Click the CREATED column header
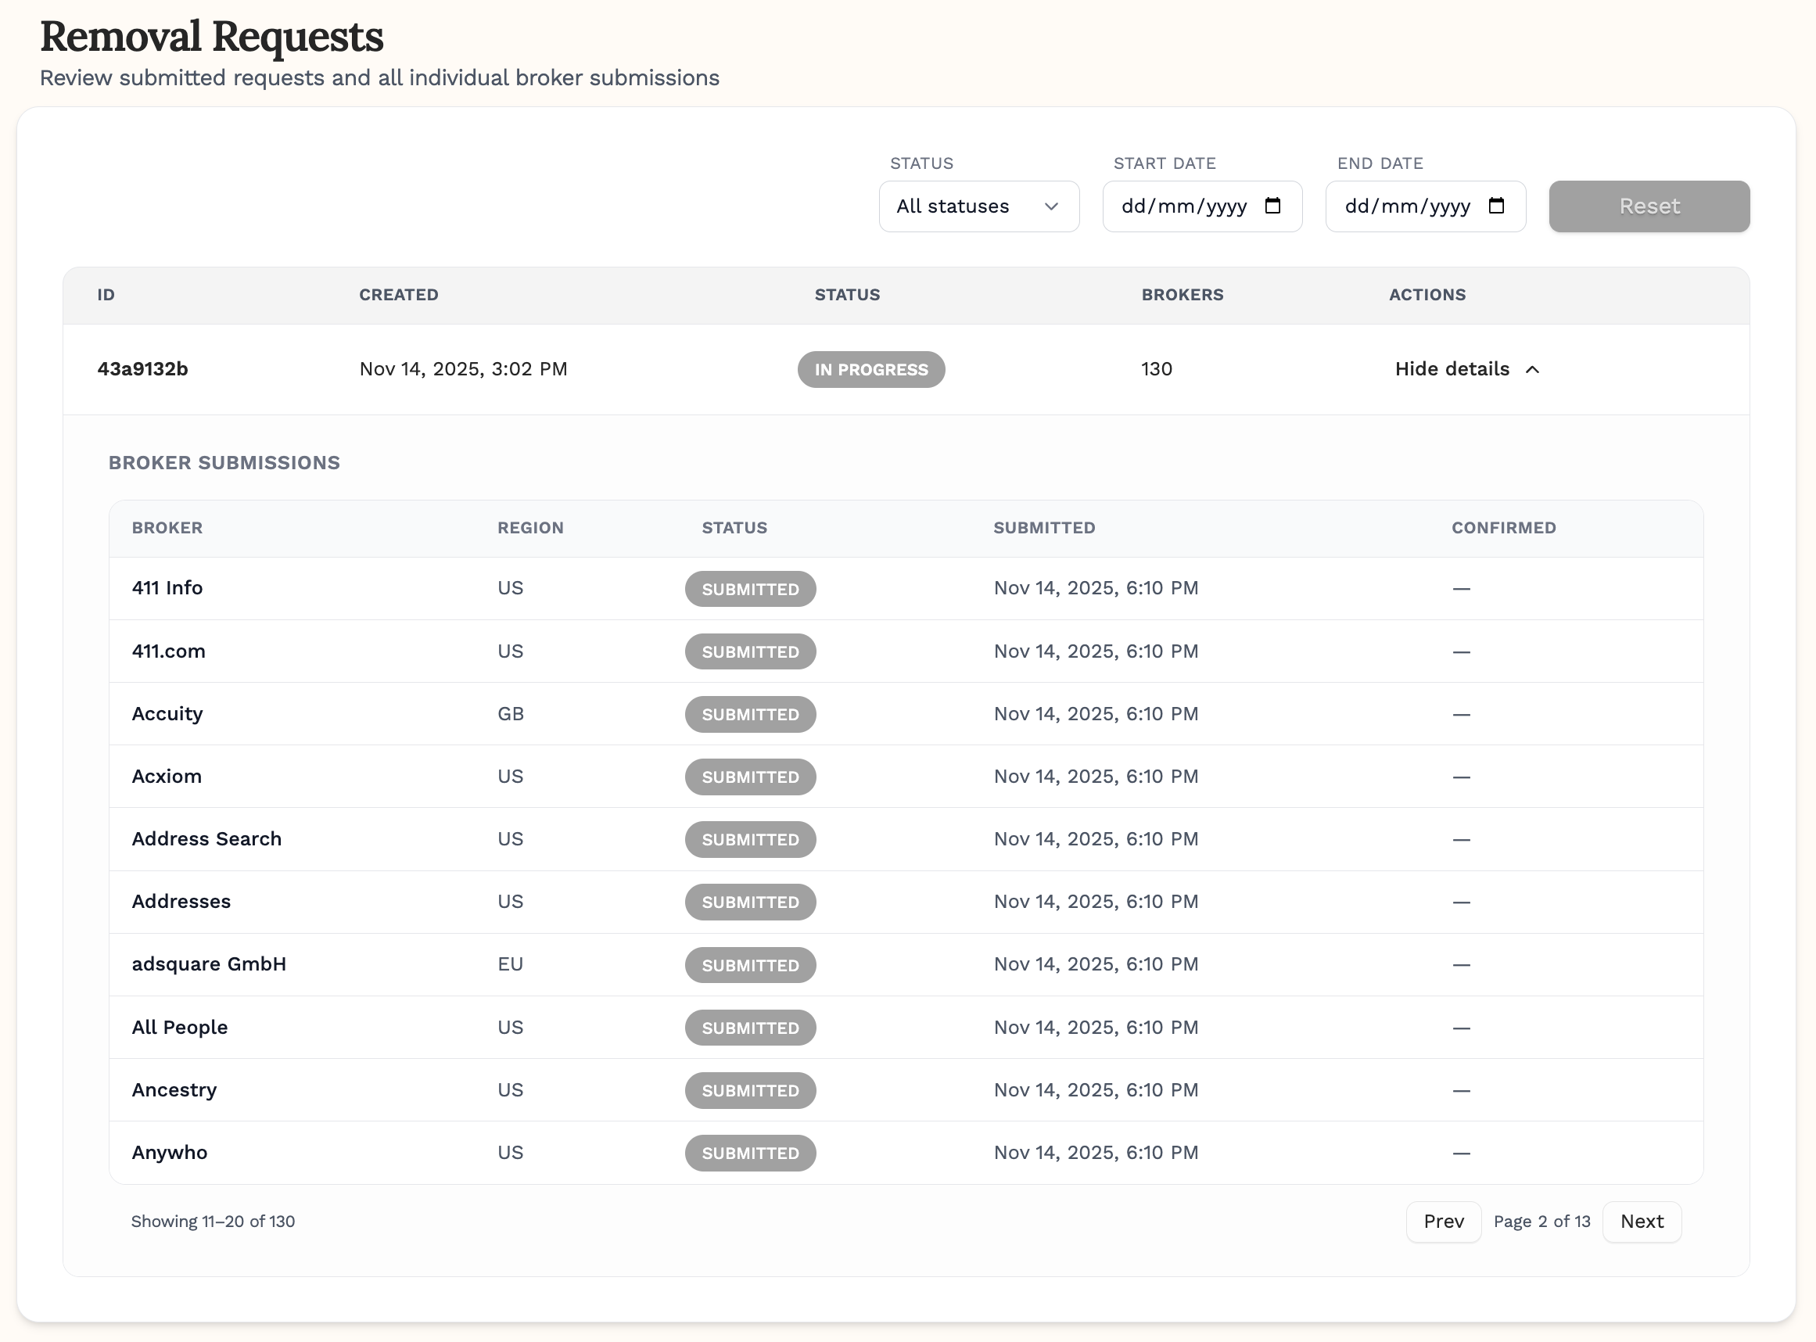This screenshot has height=1342, width=1816. click(398, 295)
